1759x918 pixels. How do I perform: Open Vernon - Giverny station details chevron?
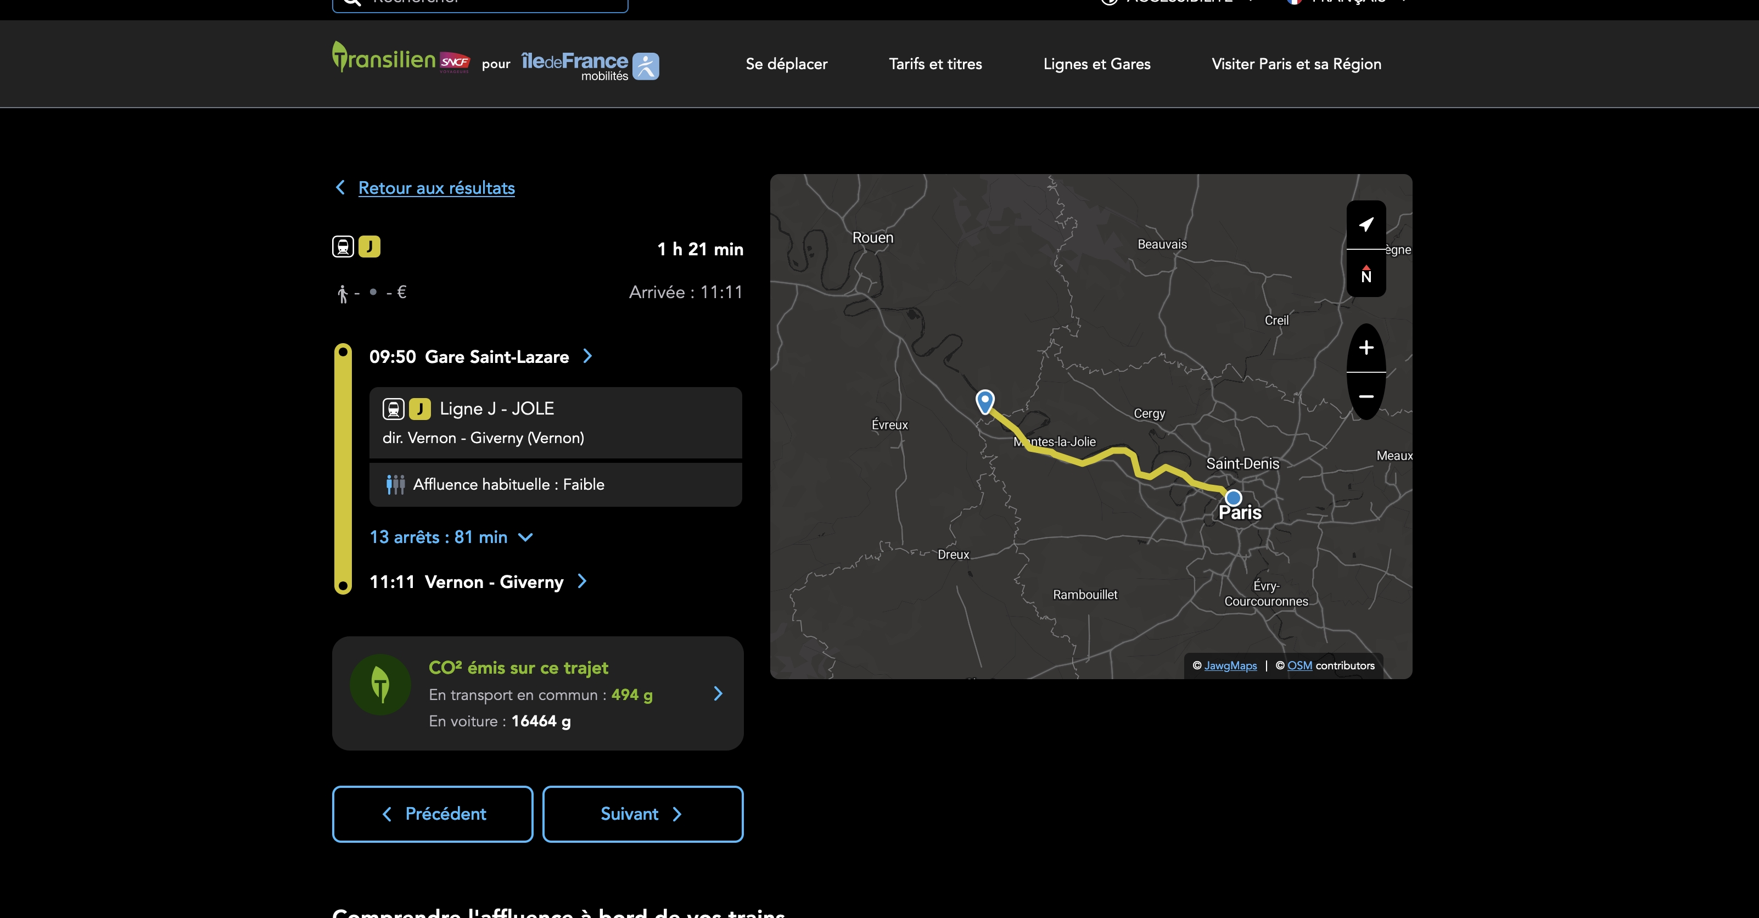582,581
